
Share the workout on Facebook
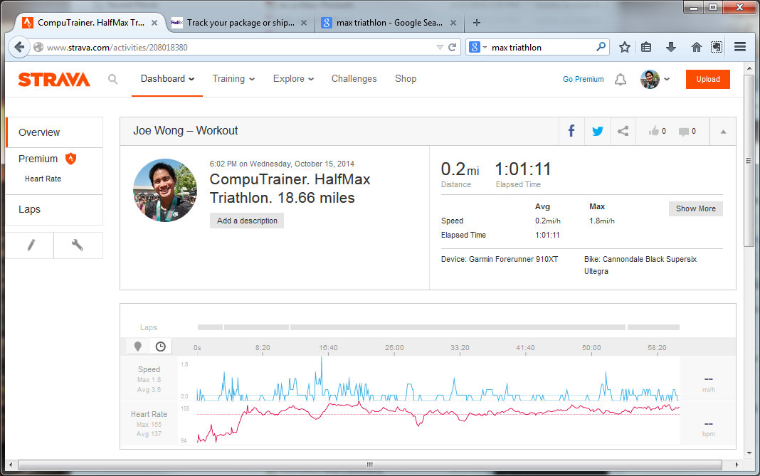click(571, 131)
